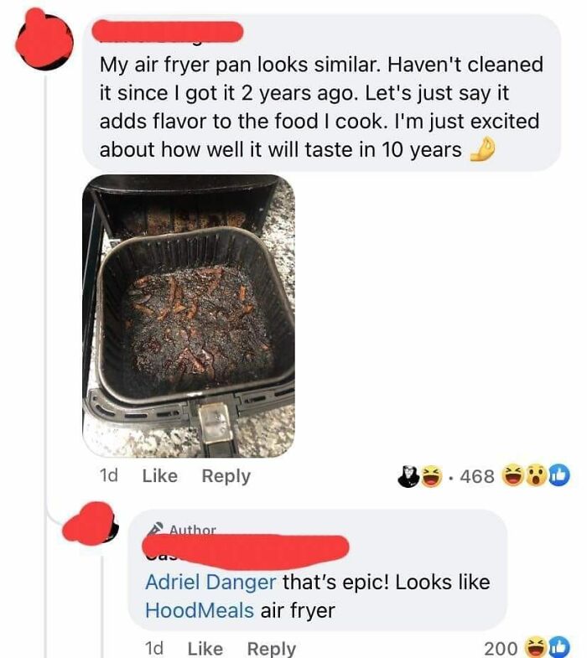
Task: Click the 468 reactions count
Action: (477, 476)
